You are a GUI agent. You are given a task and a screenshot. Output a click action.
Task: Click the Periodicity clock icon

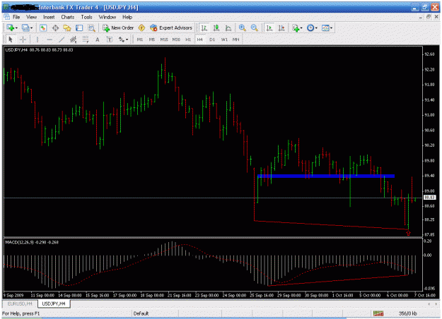[310, 28]
